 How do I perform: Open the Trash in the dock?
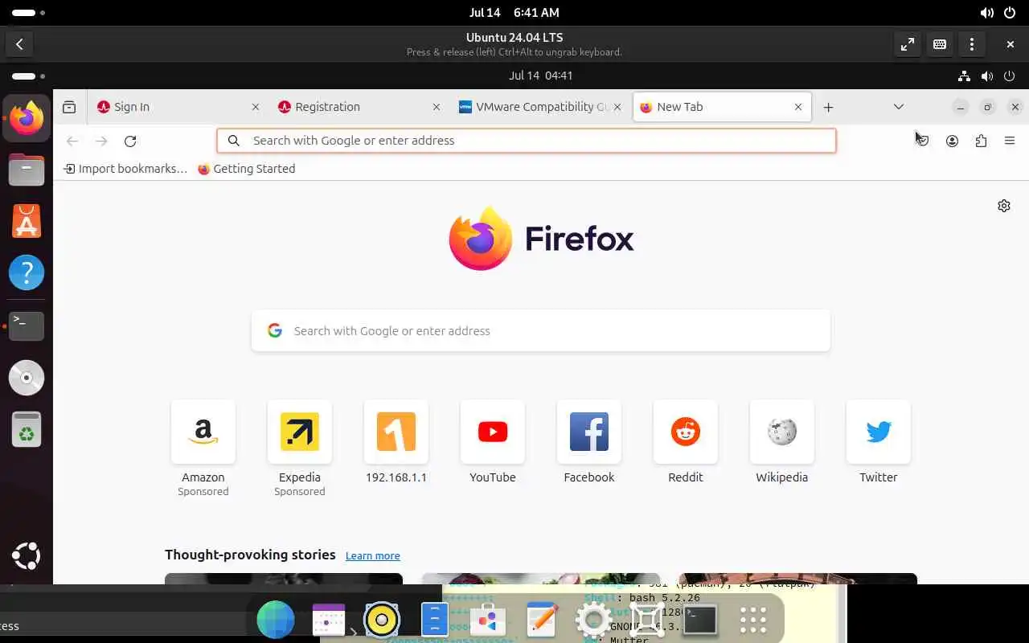[x=27, y=429]
